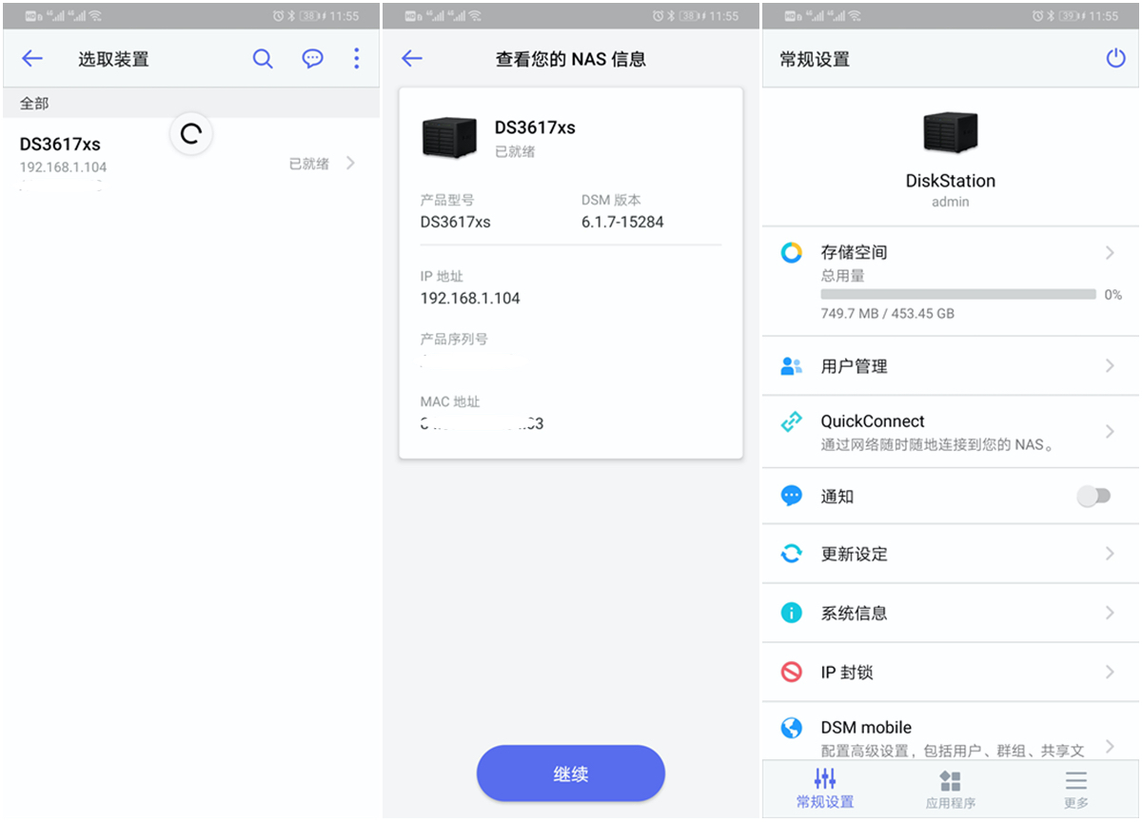Screen dimensions: 1142x822
Task: Expand the DSM mobile chevron
Action: 1110,746
